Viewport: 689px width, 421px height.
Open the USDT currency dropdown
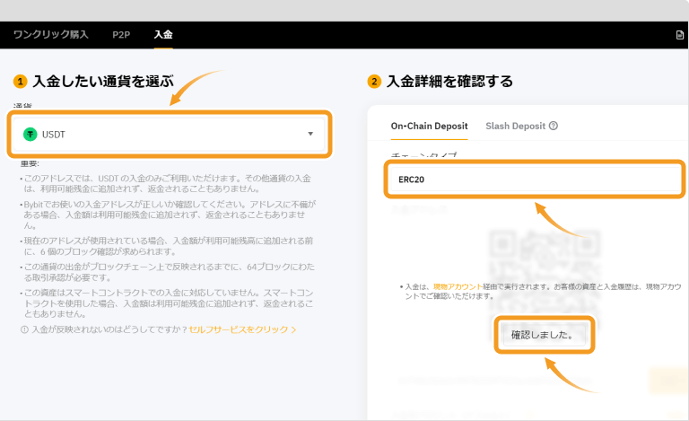pyautogui.click(x=170, y=134)
